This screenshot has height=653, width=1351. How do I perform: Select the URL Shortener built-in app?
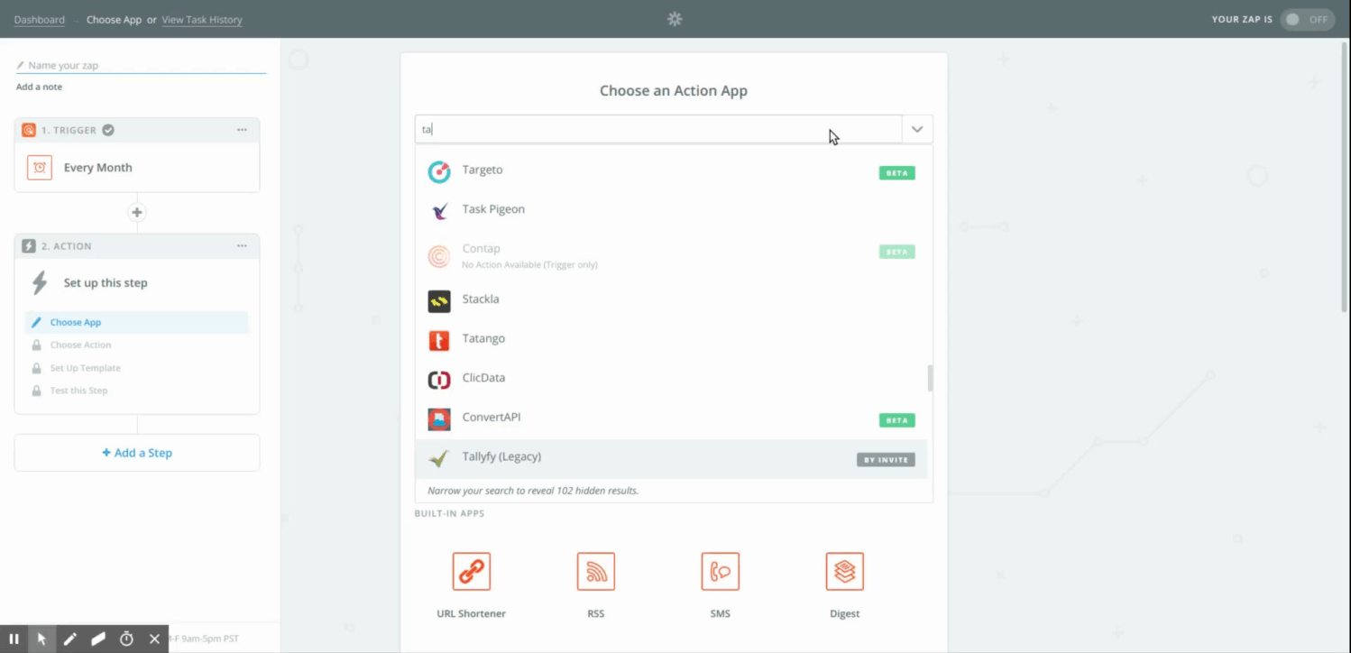471,571
